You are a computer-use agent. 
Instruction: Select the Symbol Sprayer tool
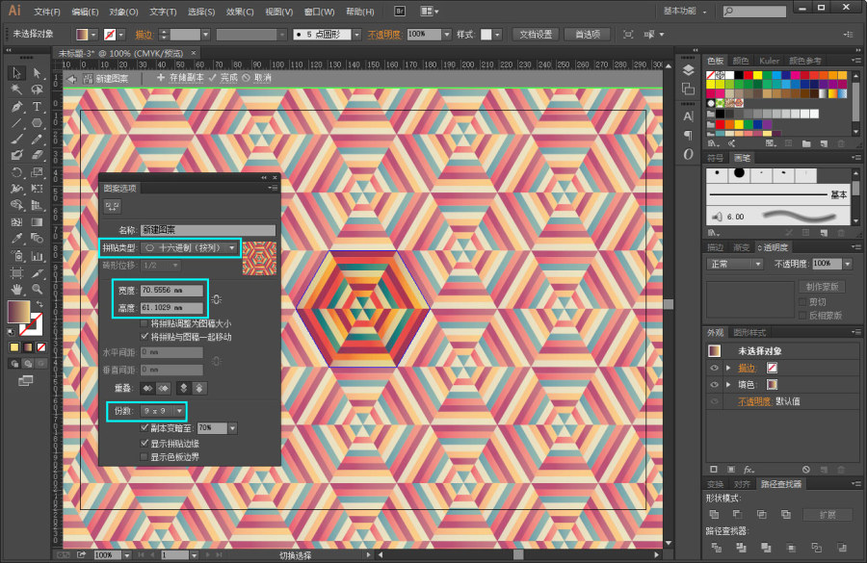[16, 256]
